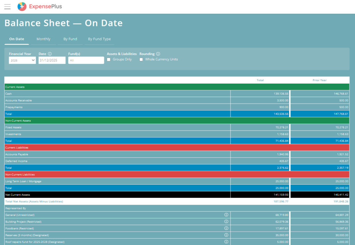This screenshot has height=245, width=355.
Task: Click the Date field showing 31/12/2025
Action: 52,60
